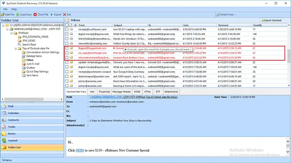Click the Calendar icon in navigation pane
Image resolution: width=291 pixels, height=163 pixels.
4,113
